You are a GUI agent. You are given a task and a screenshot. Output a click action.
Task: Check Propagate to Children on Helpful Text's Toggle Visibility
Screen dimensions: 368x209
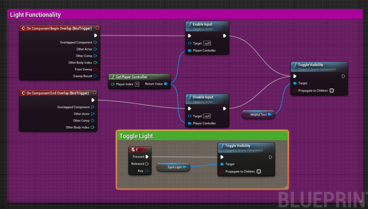[x=332, y=90]
